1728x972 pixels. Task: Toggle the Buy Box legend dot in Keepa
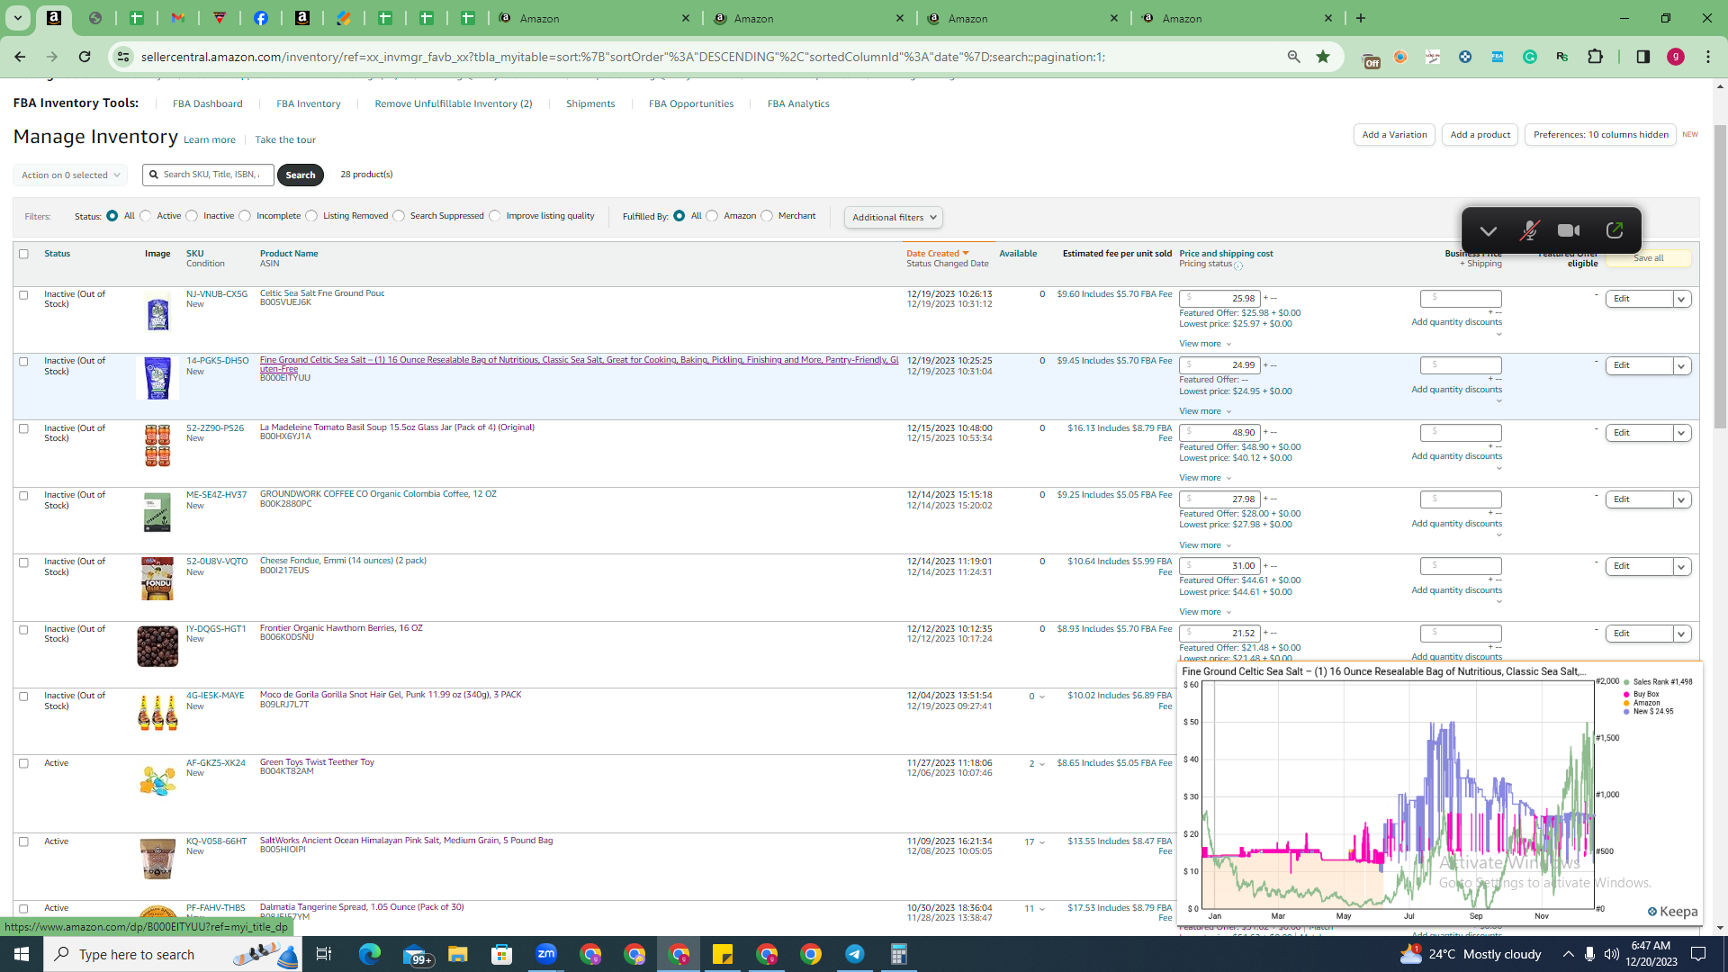pyautogui.click(x=1626, y=695)
